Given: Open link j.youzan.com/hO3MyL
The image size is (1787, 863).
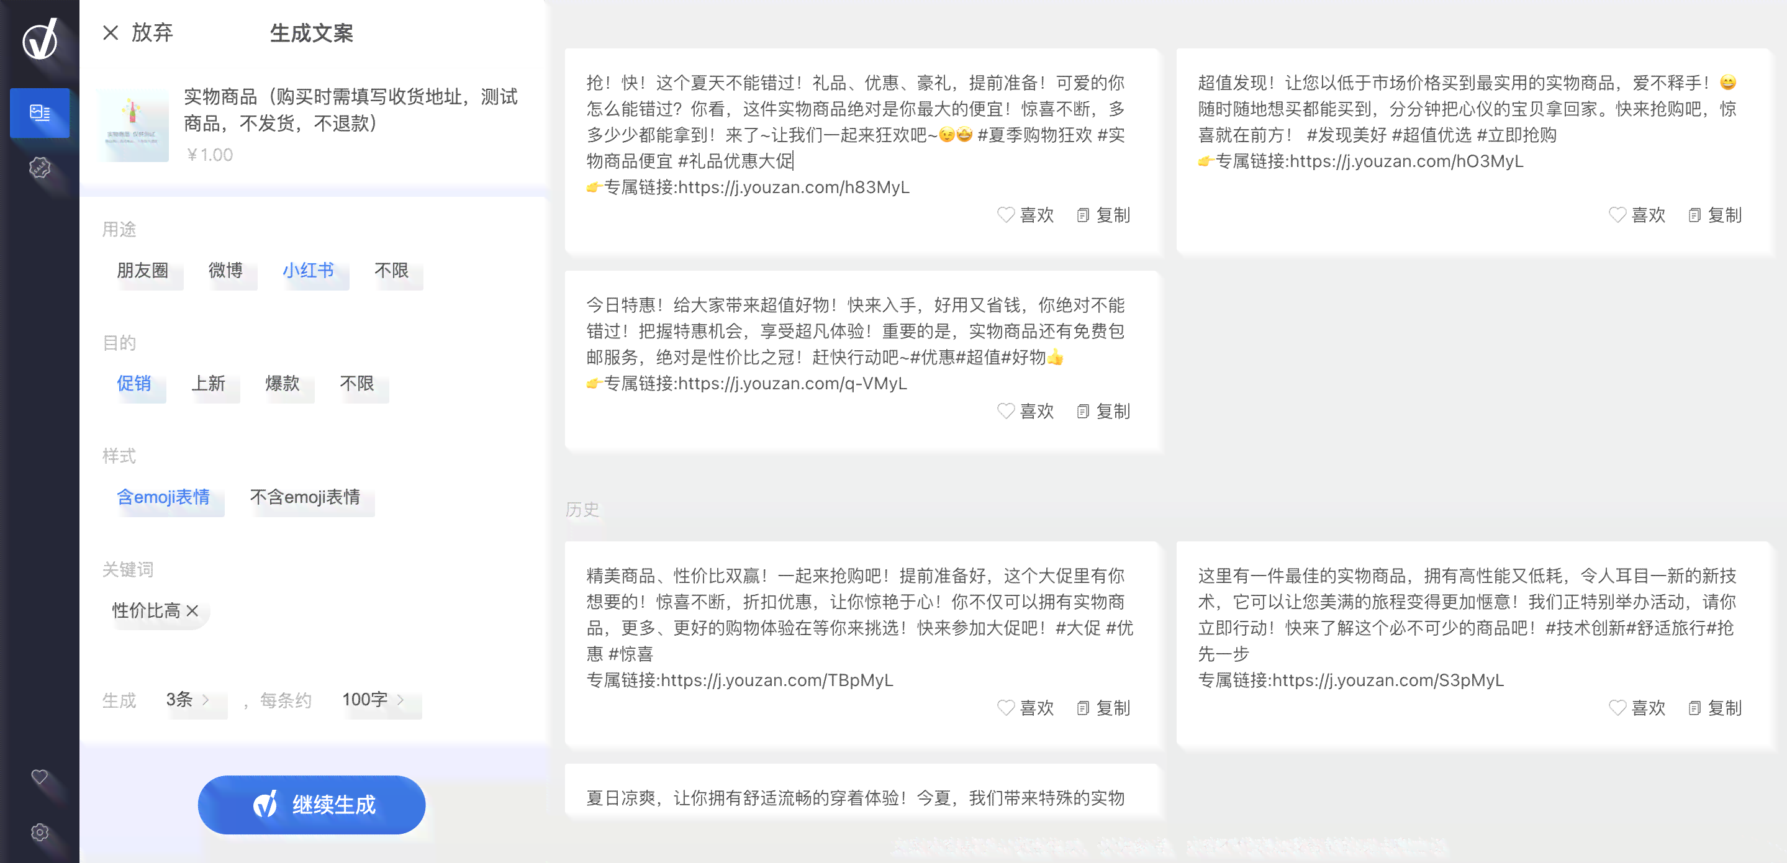Looking at the screenshot, I should tap(1406, 161).
